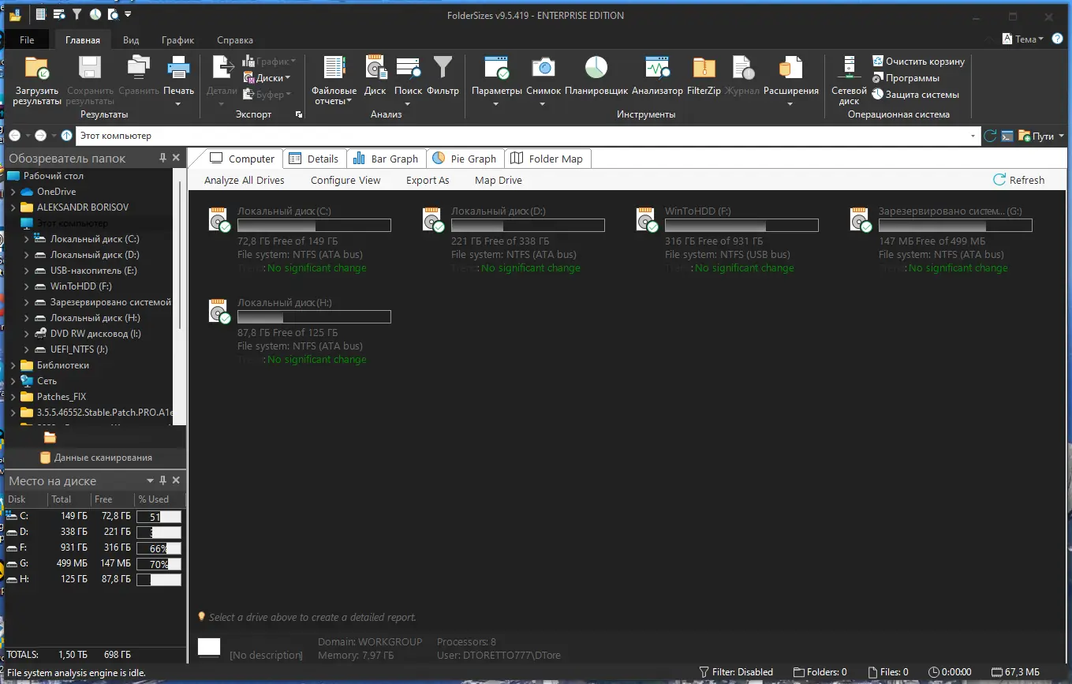Screen dimensions: 1072x684
Task: Click the Refresh button
Action: click(1019, 180)
